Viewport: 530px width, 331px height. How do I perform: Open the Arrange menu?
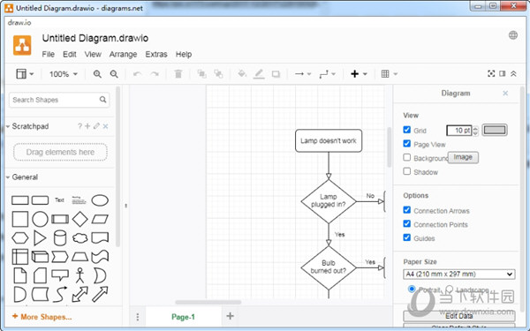click(x=123, y=55)
